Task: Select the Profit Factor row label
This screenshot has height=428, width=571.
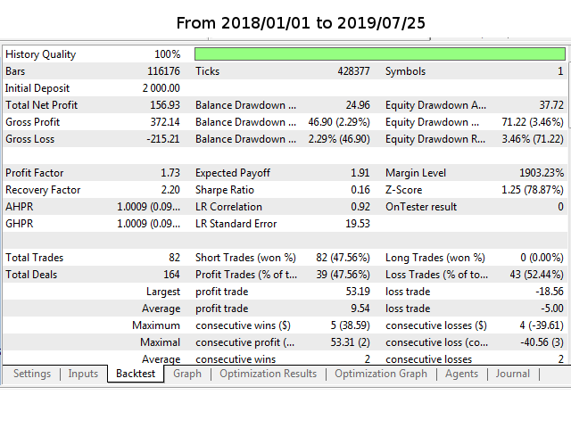Action: [x=35, y=173]
